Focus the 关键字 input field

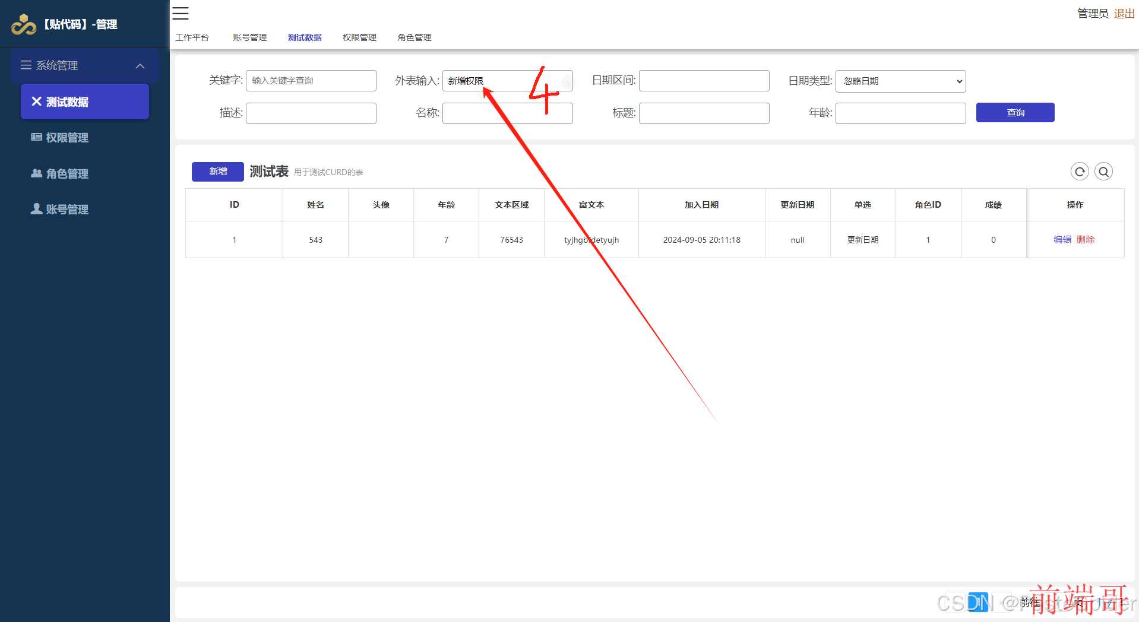click(311, 81)
